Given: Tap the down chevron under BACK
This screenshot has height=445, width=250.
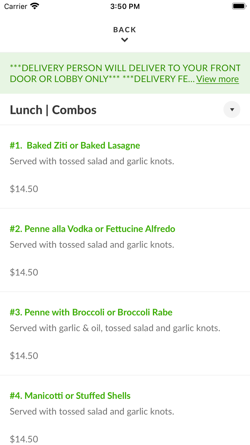Looking at the screenshot, I should (x=124, y=40).
